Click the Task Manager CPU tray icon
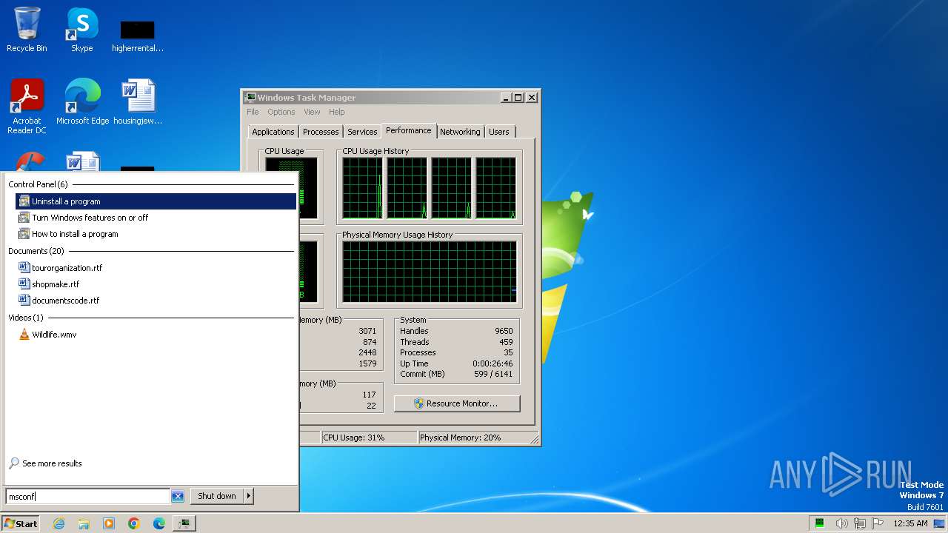Image resolution: width=948 pixels, height=533 pixels. pos(820,523)
